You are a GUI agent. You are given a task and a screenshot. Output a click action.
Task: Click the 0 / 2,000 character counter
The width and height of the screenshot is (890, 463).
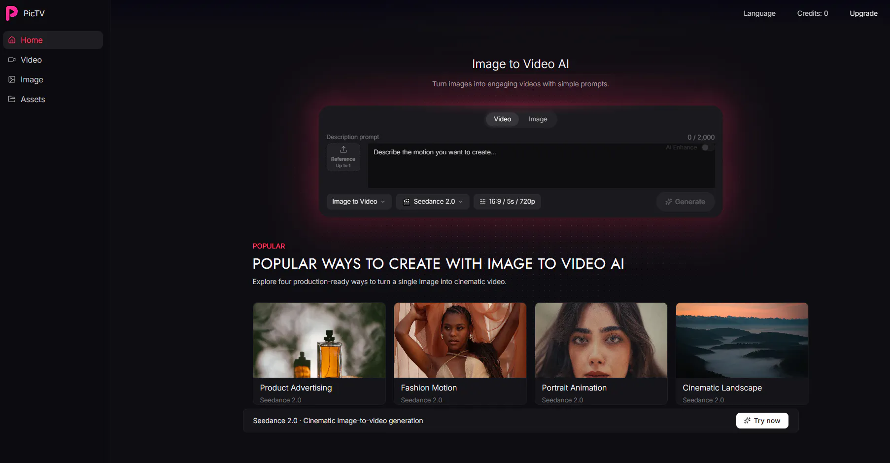(x=701, y=138)
